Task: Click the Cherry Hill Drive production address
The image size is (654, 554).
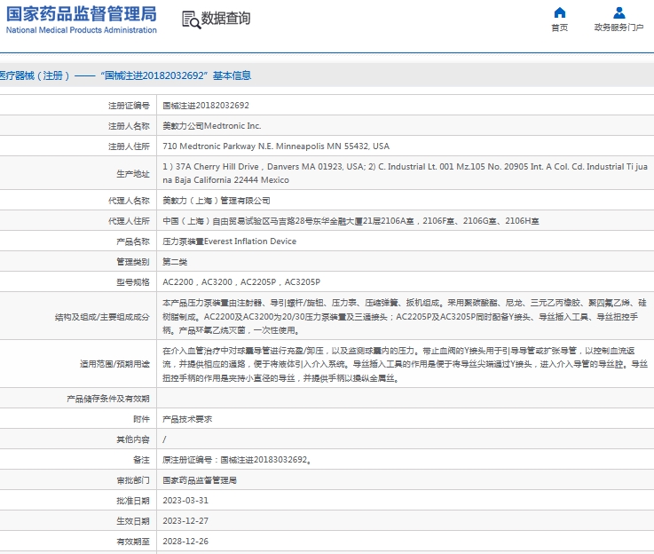Action: (x=405, y=173)
